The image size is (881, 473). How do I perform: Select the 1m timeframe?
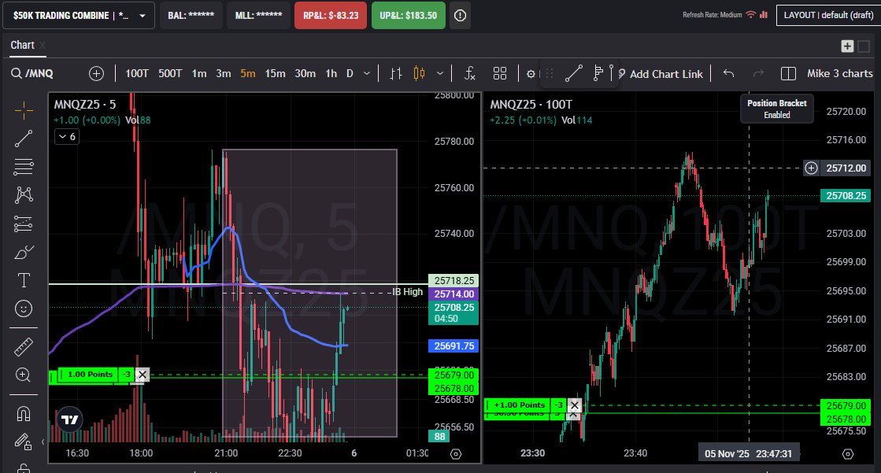coord(199,74)
